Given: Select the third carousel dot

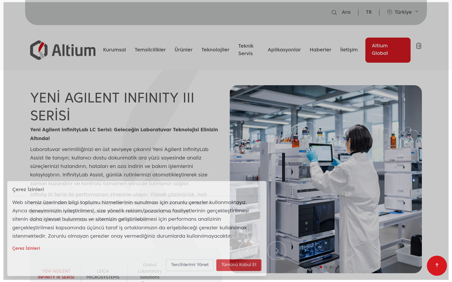Looking at the screenshot, I should tap(331, 267).
